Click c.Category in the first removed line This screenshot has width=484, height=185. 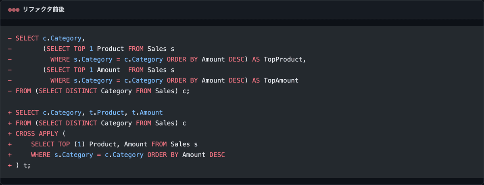pos(63,39)
